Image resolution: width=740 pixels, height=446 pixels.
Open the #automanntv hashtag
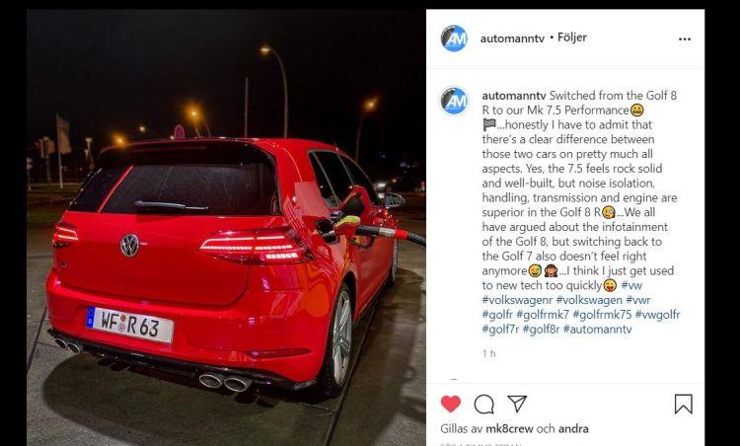click(x=597, y=330)
